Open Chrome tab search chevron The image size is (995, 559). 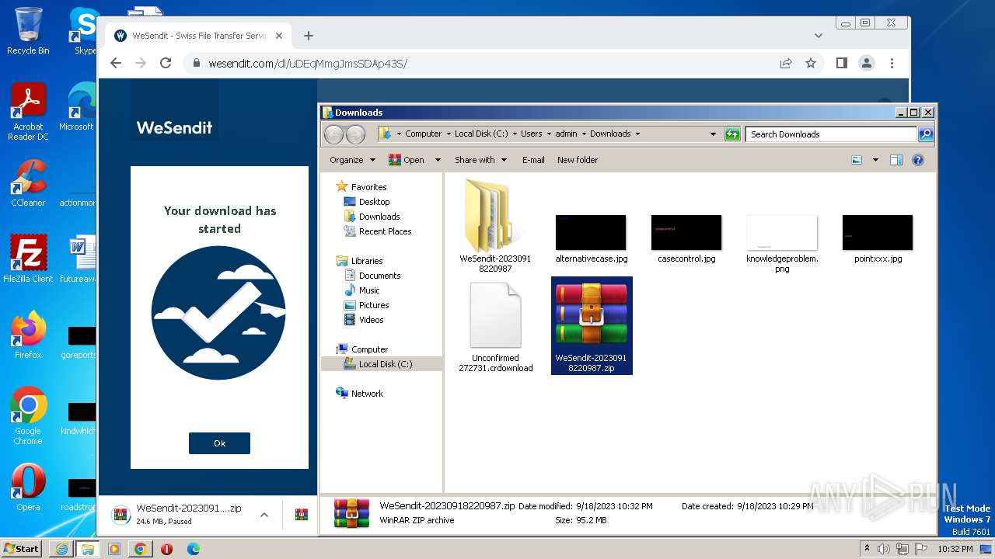click(819, 36)
